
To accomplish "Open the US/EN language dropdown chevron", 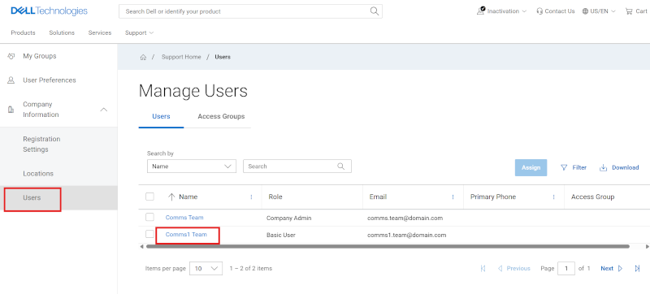I will click(x=613, y=11).
